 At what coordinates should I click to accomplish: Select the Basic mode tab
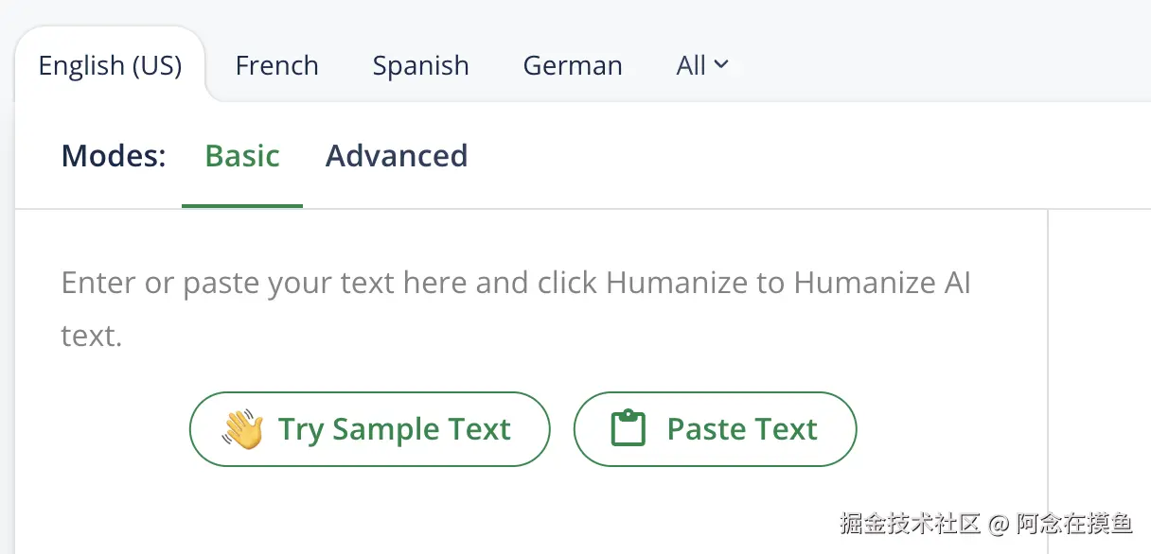[x=242, y=156]
